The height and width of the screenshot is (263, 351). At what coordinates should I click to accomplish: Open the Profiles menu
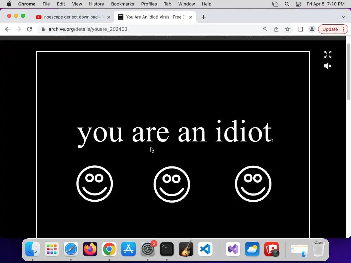coord(149,4)
